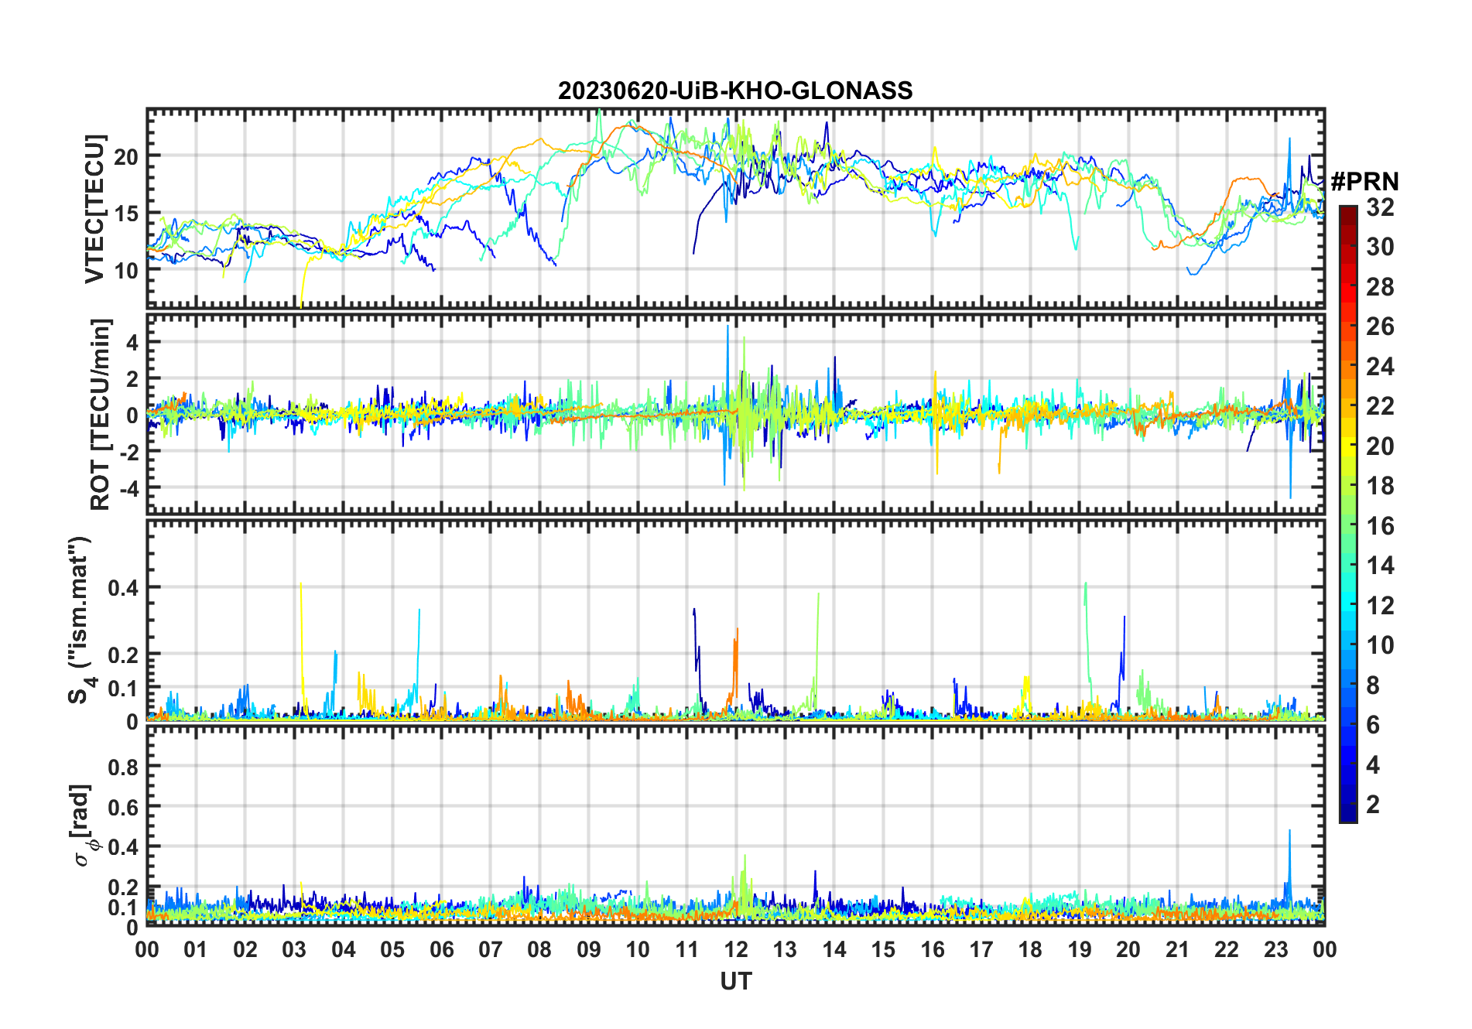
Task: Click x-axis tick label 12
Action: pyautogui.click(x=736, y=949)
